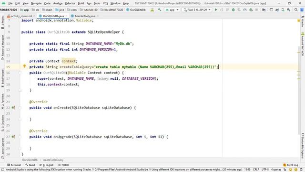Viewport: 305px width, 172px height.
Task: Click the Apply Code Changes icon
Action: click(227, 10)
